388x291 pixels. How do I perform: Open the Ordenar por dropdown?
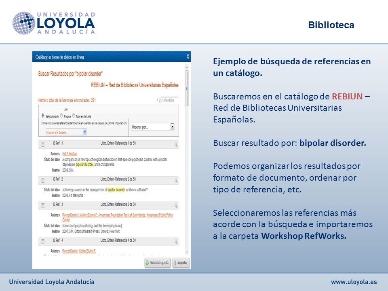(x=153, y=127)
